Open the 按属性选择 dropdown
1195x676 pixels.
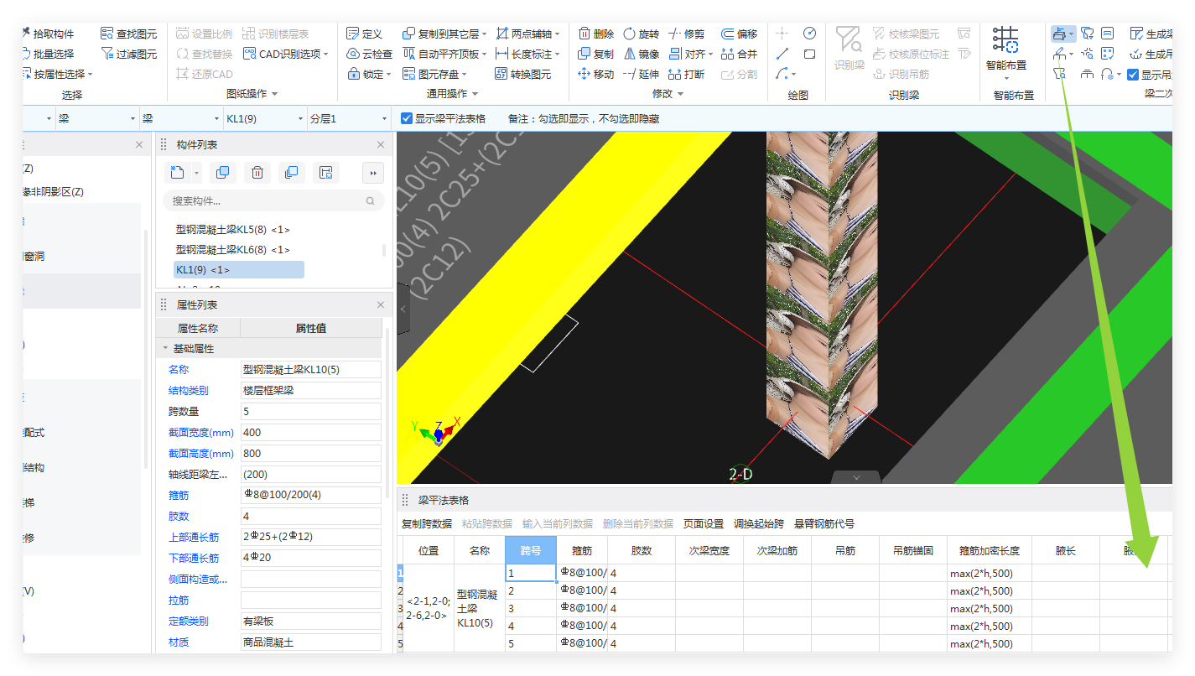91,75
